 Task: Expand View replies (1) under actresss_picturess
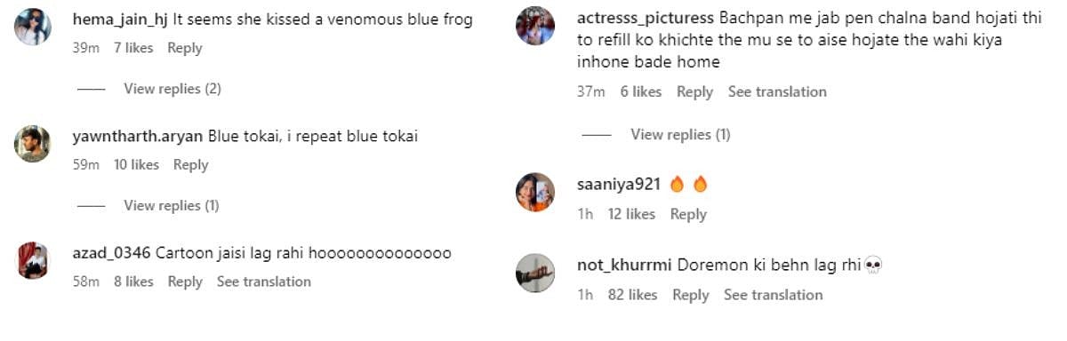680,135
